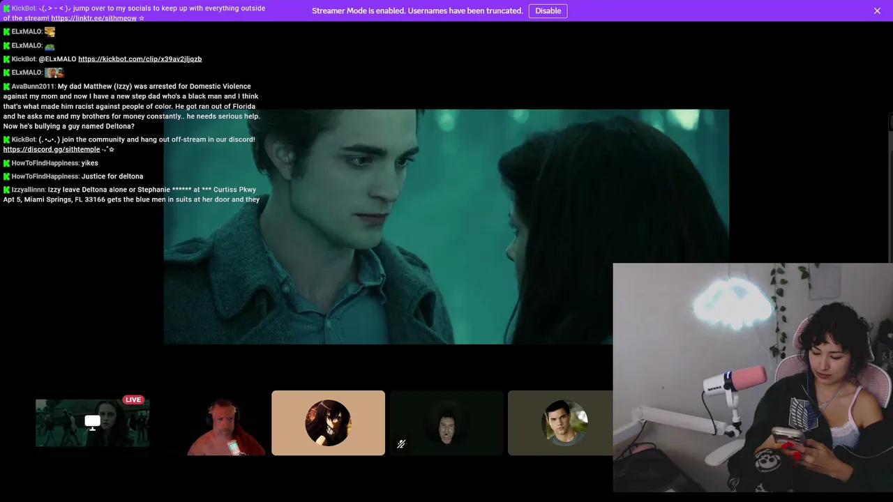Image resolution: width=893 pixels, height=502 pixels.
Task: Click the green turtle emote from ELxMALO
Action: coord(50,46)
